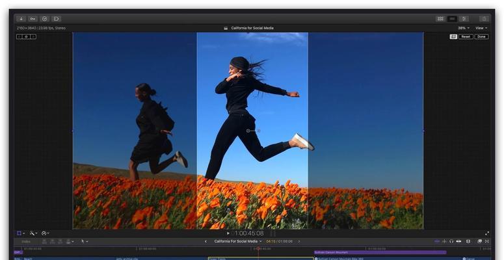Open the retime speedometer menu
The height and width of the screenshot is (260, 504).
click(x=44, y=233)
